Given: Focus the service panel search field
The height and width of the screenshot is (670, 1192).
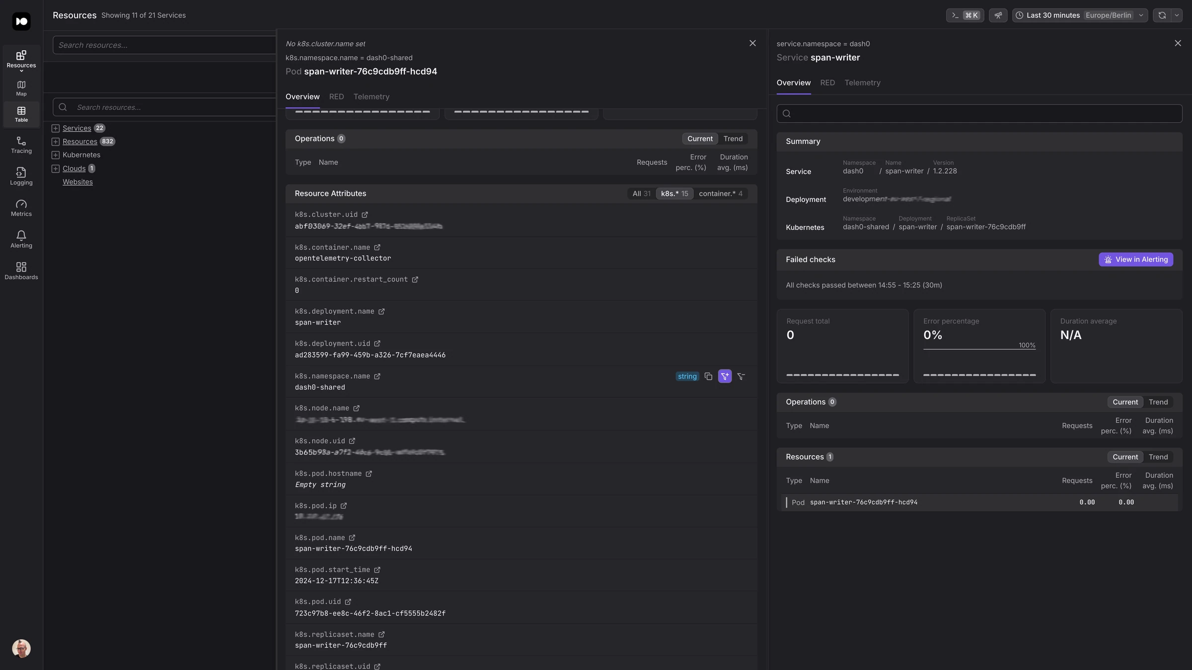Looking at the screenshot, I should (x=979, y=114).
